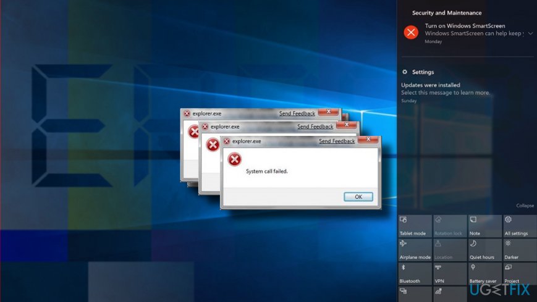Click the red error icon beside System call failed
This screenshot has height=302, width=537.
click(235, 159)
